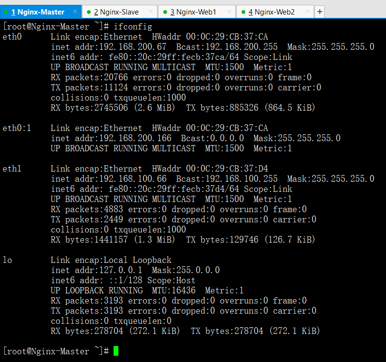Click green status dot on Nginx-Master tab
The image size is (386, 362).
tap(6, 12)
